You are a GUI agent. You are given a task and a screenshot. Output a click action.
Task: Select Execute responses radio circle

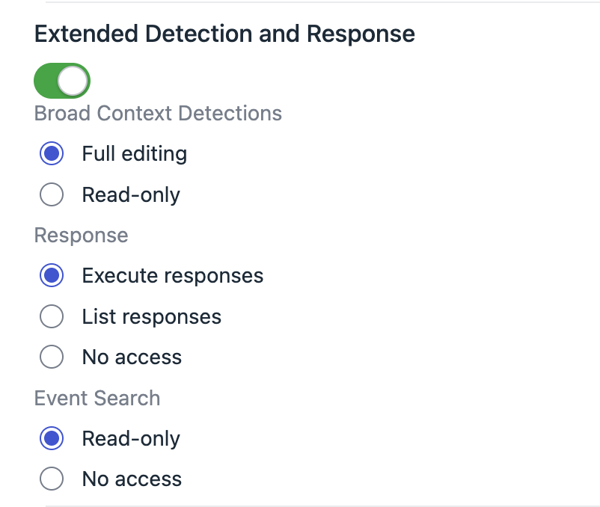point(52,275)
